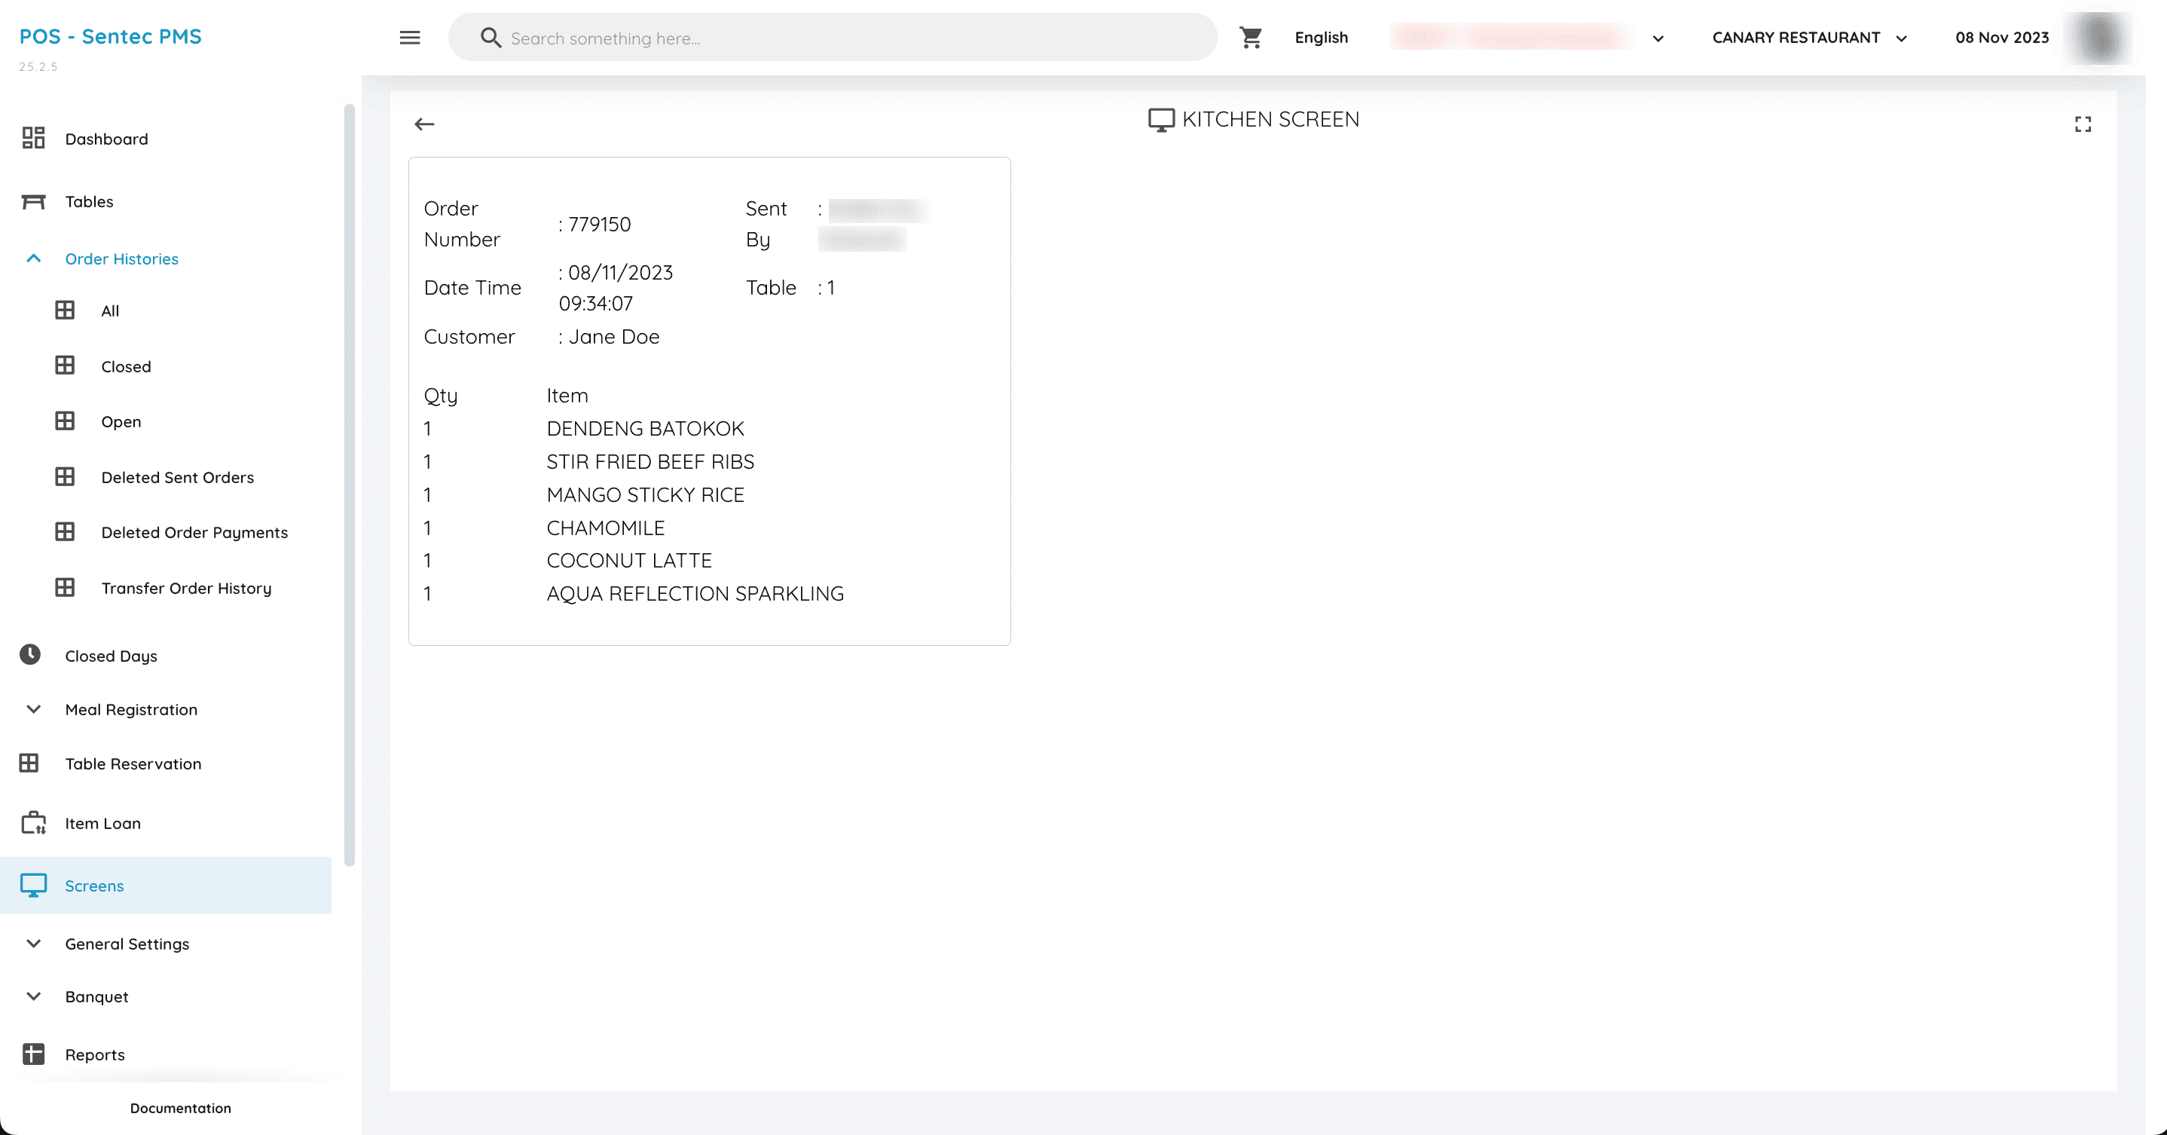Click the DENDENG BATOKOK item row
Image resolution: width=2167 pixels, height=1135 pixels.
[645, 428]
